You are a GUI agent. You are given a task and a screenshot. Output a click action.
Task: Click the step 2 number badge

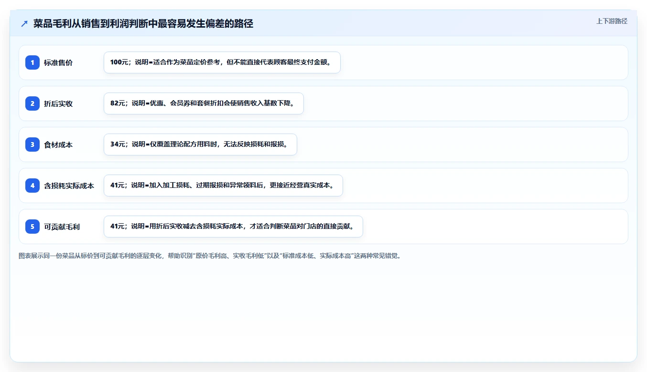(32, 103)
